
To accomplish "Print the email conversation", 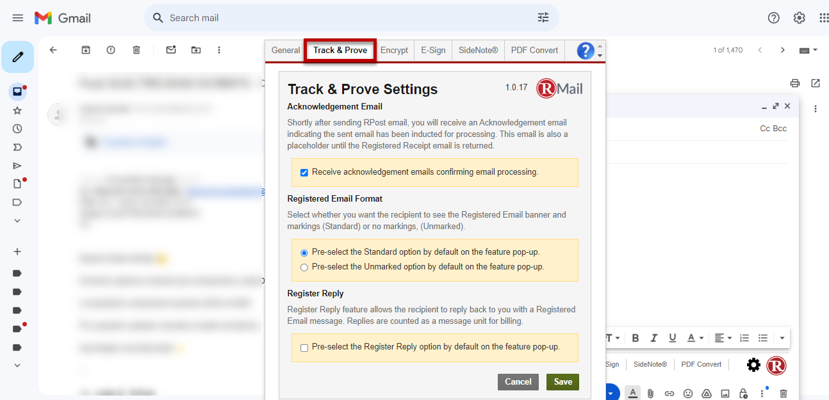I will pyautogui.click(x=795, y=83).
